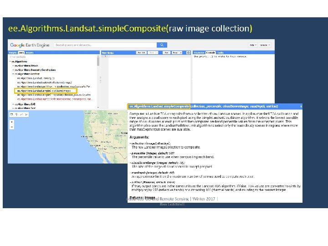
Task: Open the Reset button dropdown arrow
Action: point(181,53)
